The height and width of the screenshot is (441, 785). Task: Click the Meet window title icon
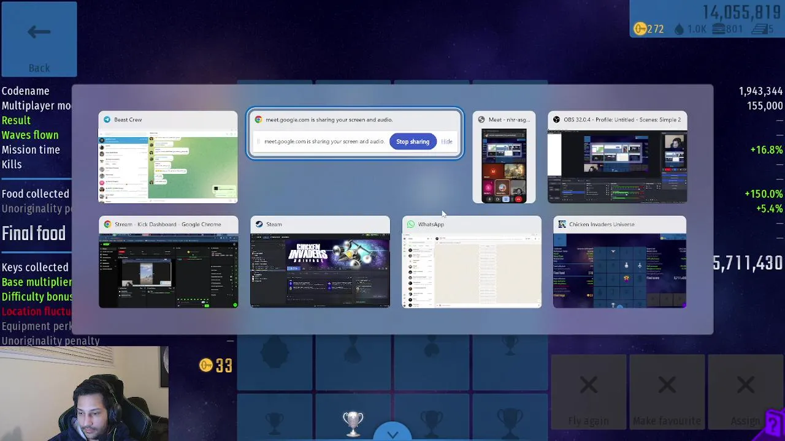click(x=481, y=120)
